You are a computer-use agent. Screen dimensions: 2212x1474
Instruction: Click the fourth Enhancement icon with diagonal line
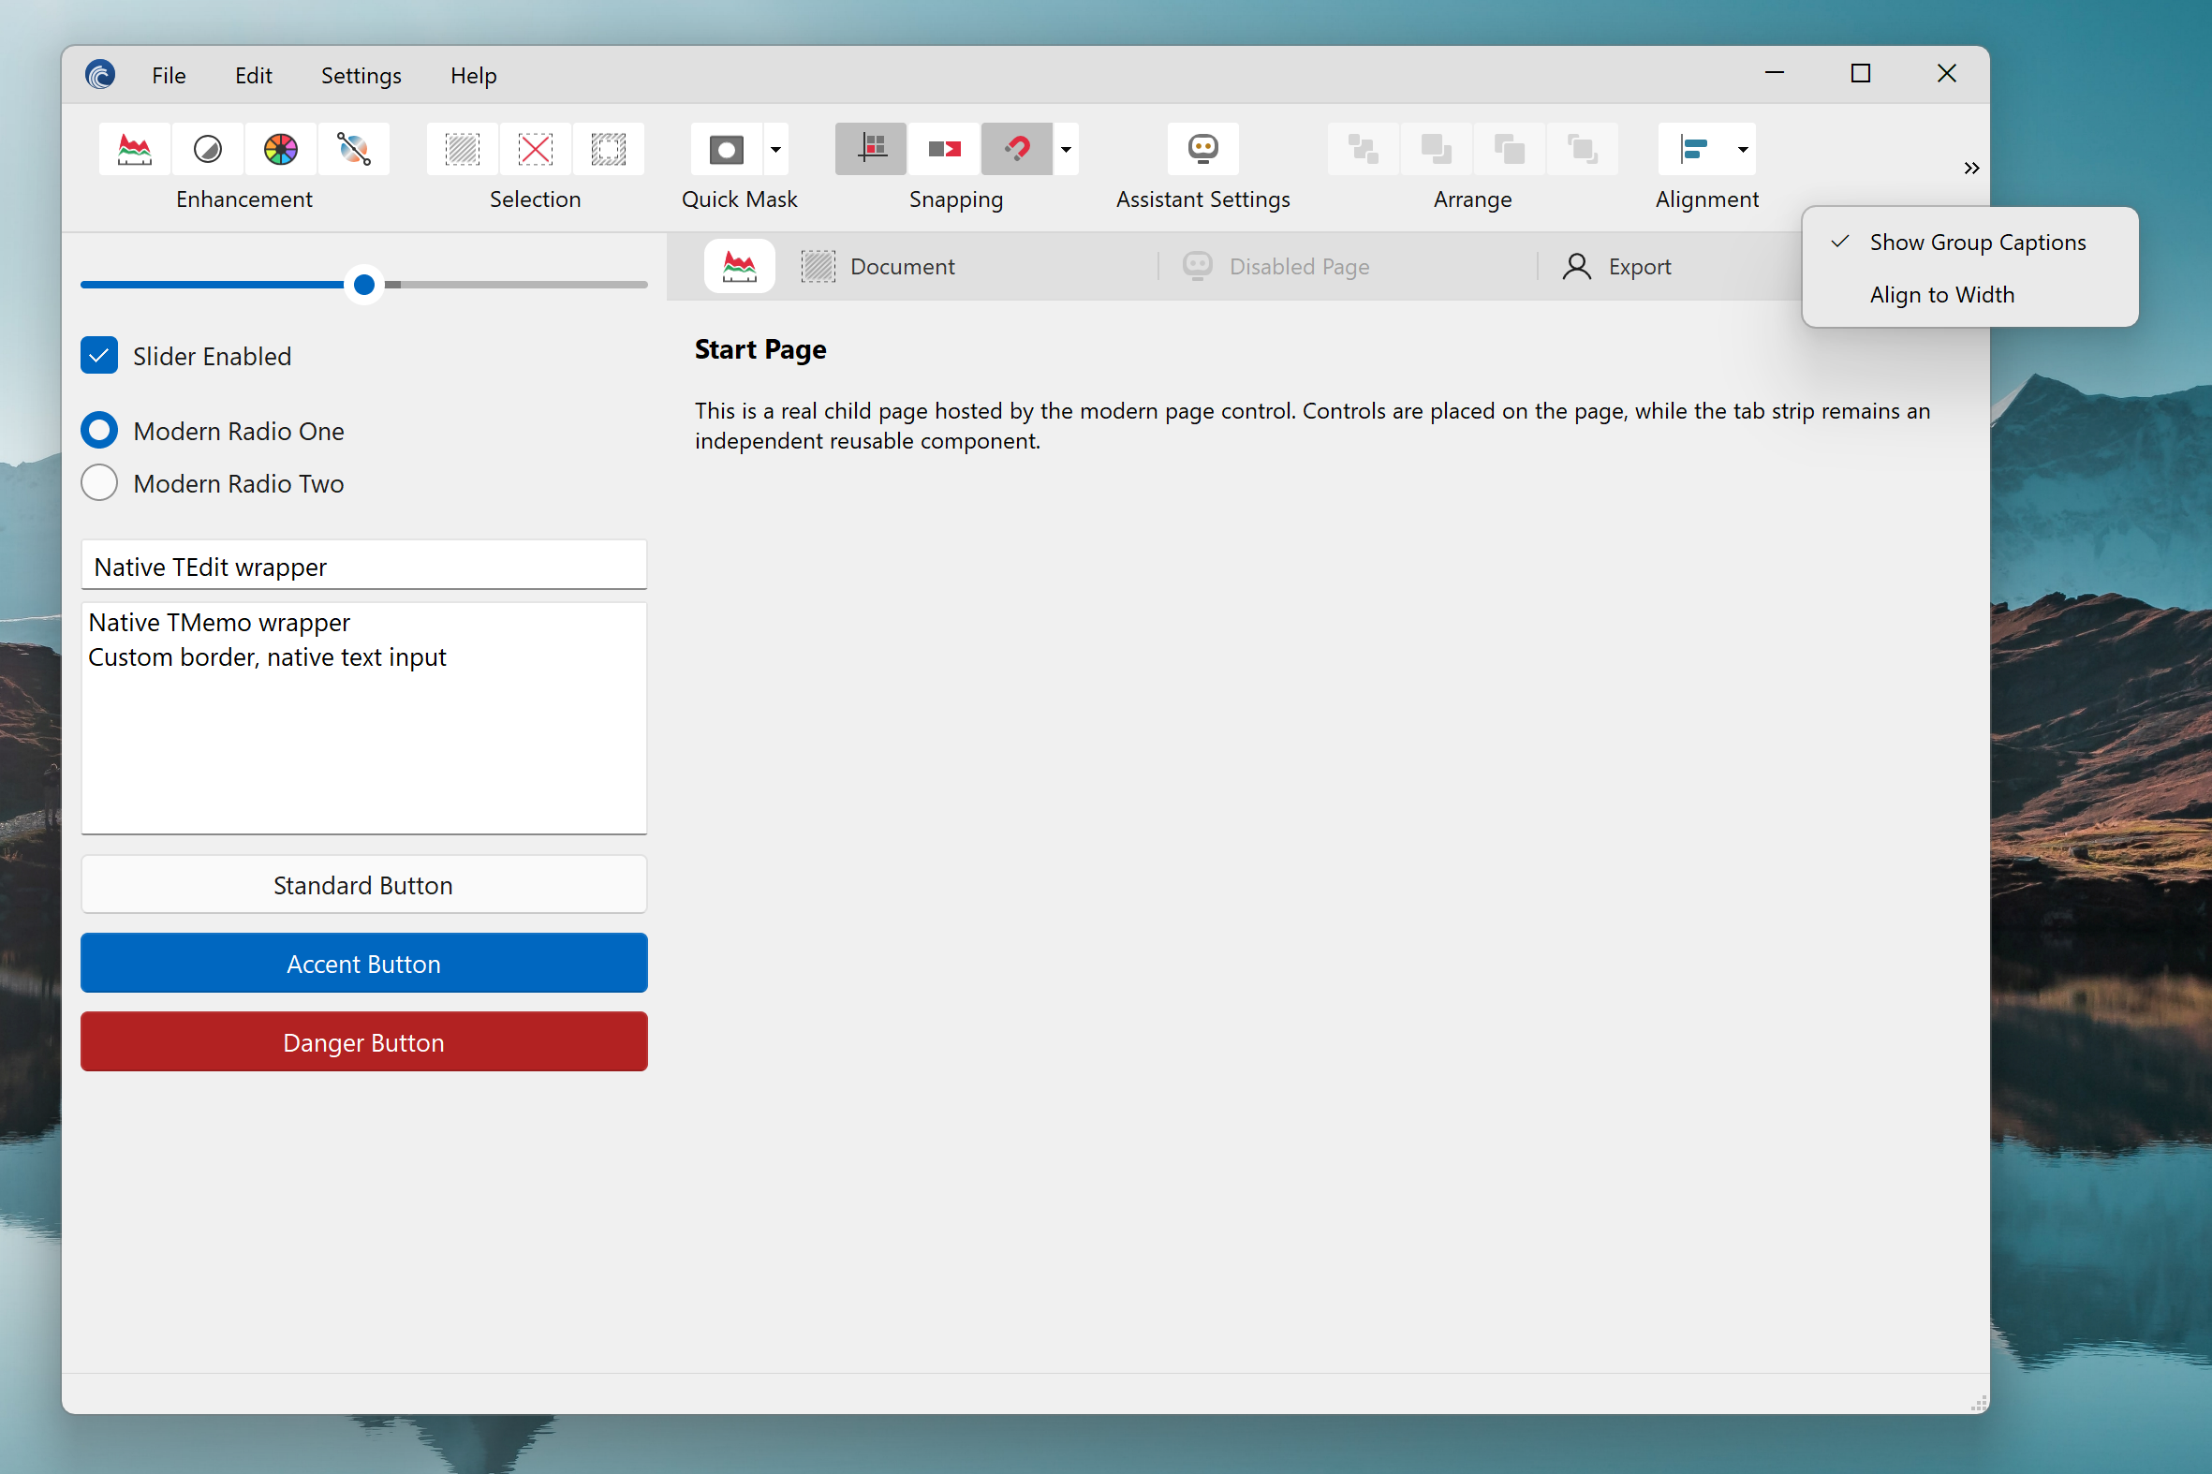[x=353, y=149]
